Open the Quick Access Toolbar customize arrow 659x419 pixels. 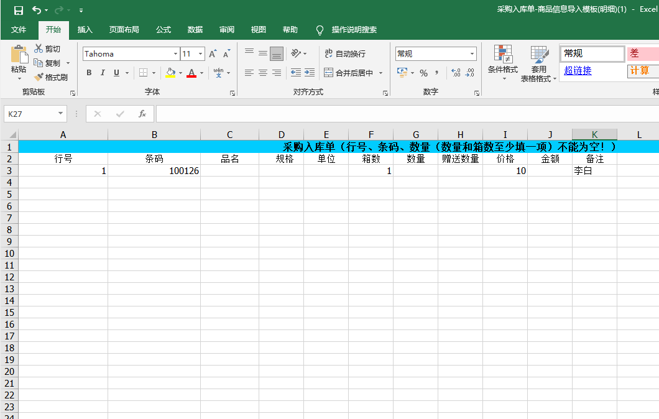[81, 10]
